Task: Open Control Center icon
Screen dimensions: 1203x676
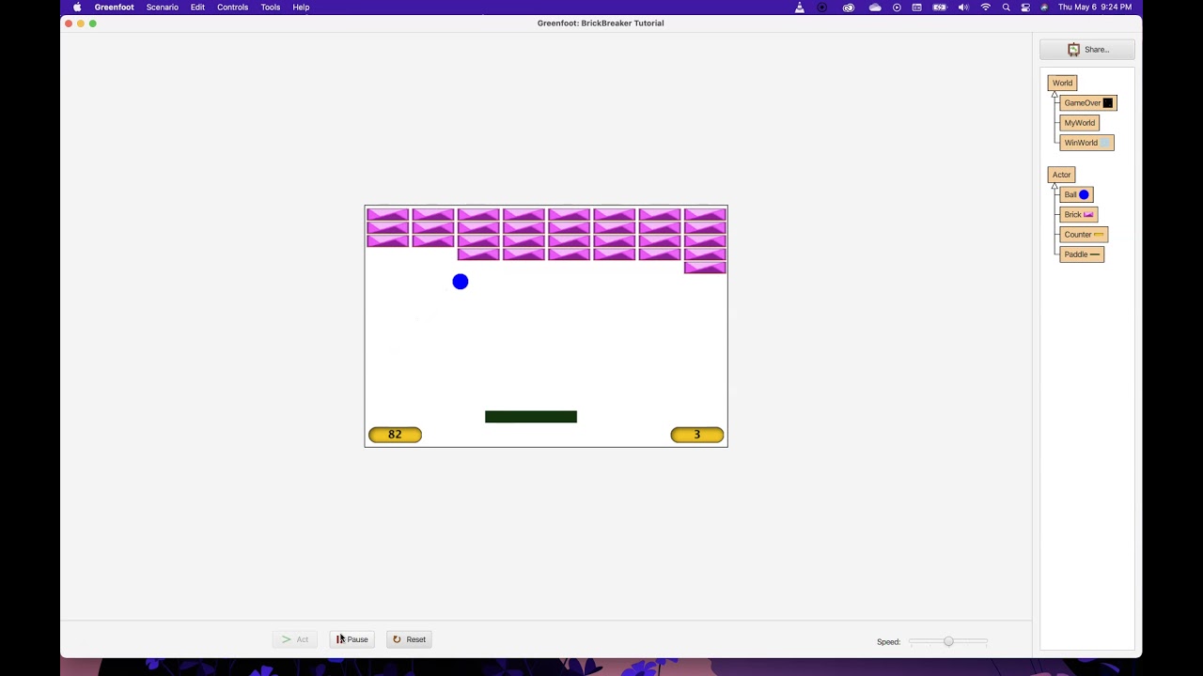Action: [1025, 7]
